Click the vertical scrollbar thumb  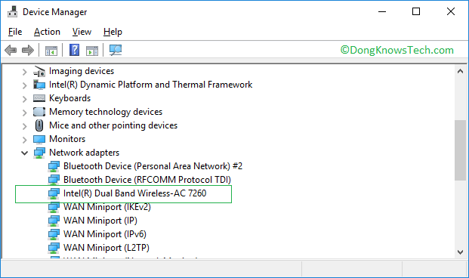tap(461, 150)
